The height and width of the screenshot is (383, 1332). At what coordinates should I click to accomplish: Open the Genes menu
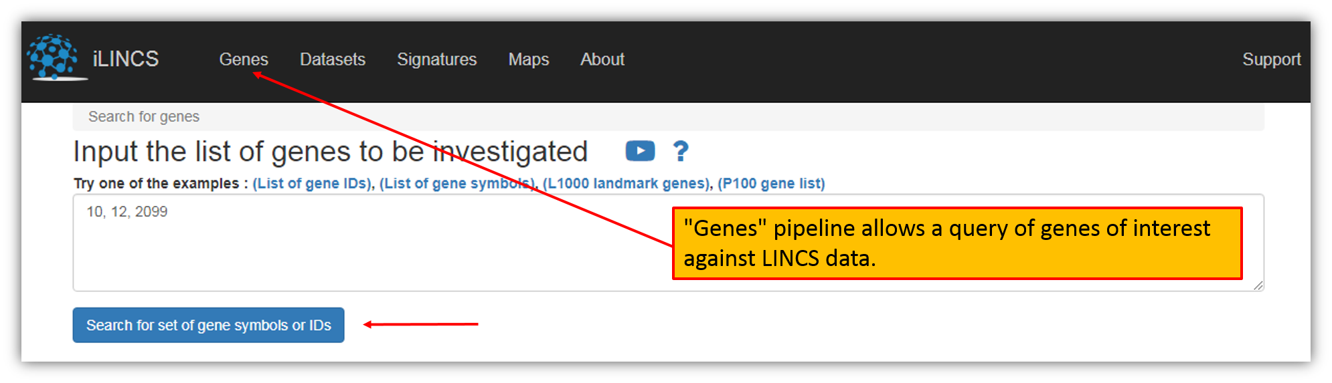pyautogui.click(x=244, y=59)
